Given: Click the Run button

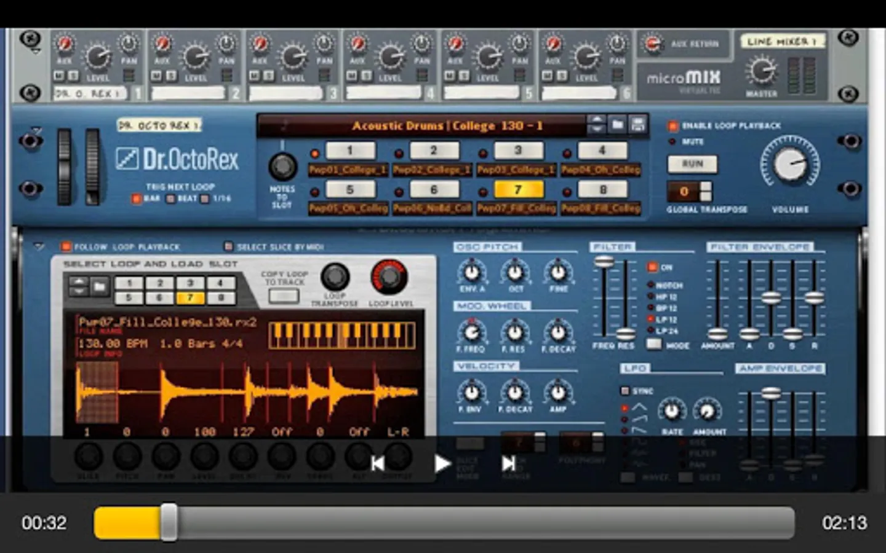Looking at the screenshot, I should coord(692,164).
